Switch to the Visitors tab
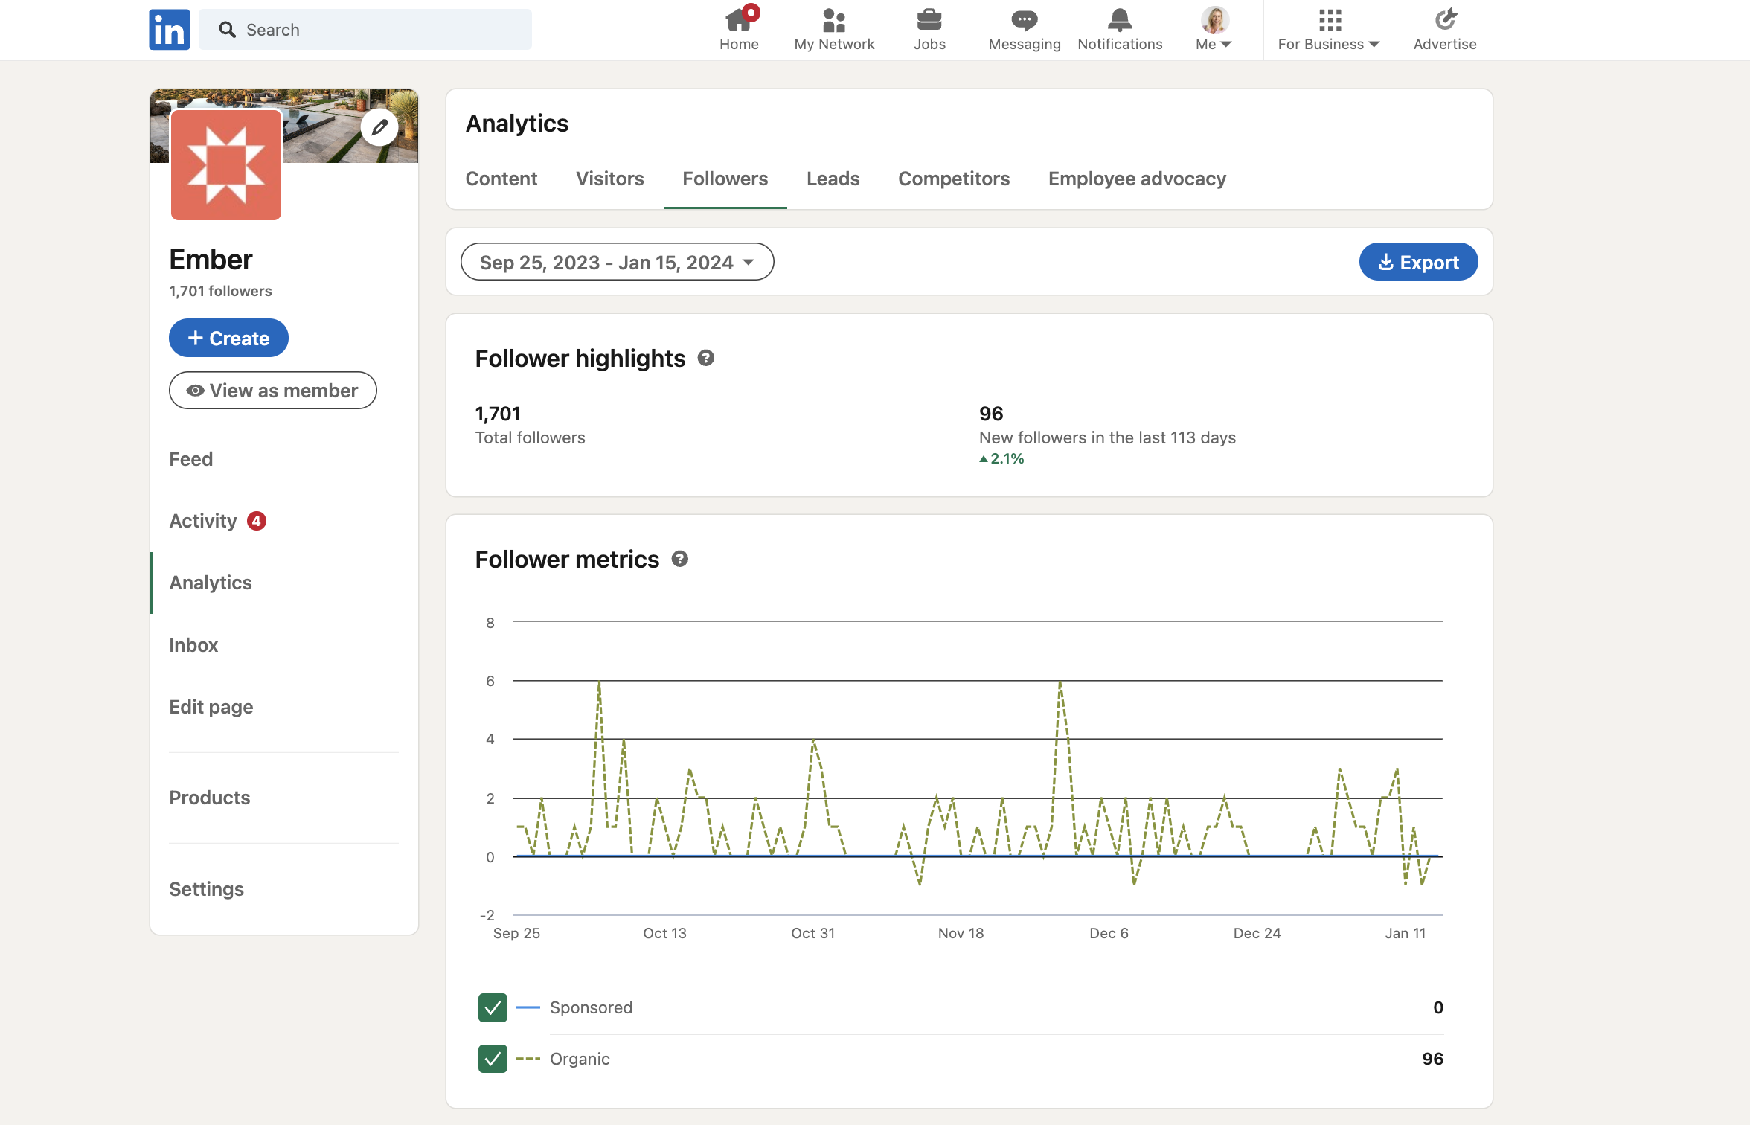 coord(609,179)
